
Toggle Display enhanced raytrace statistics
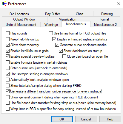coord(54,39)
